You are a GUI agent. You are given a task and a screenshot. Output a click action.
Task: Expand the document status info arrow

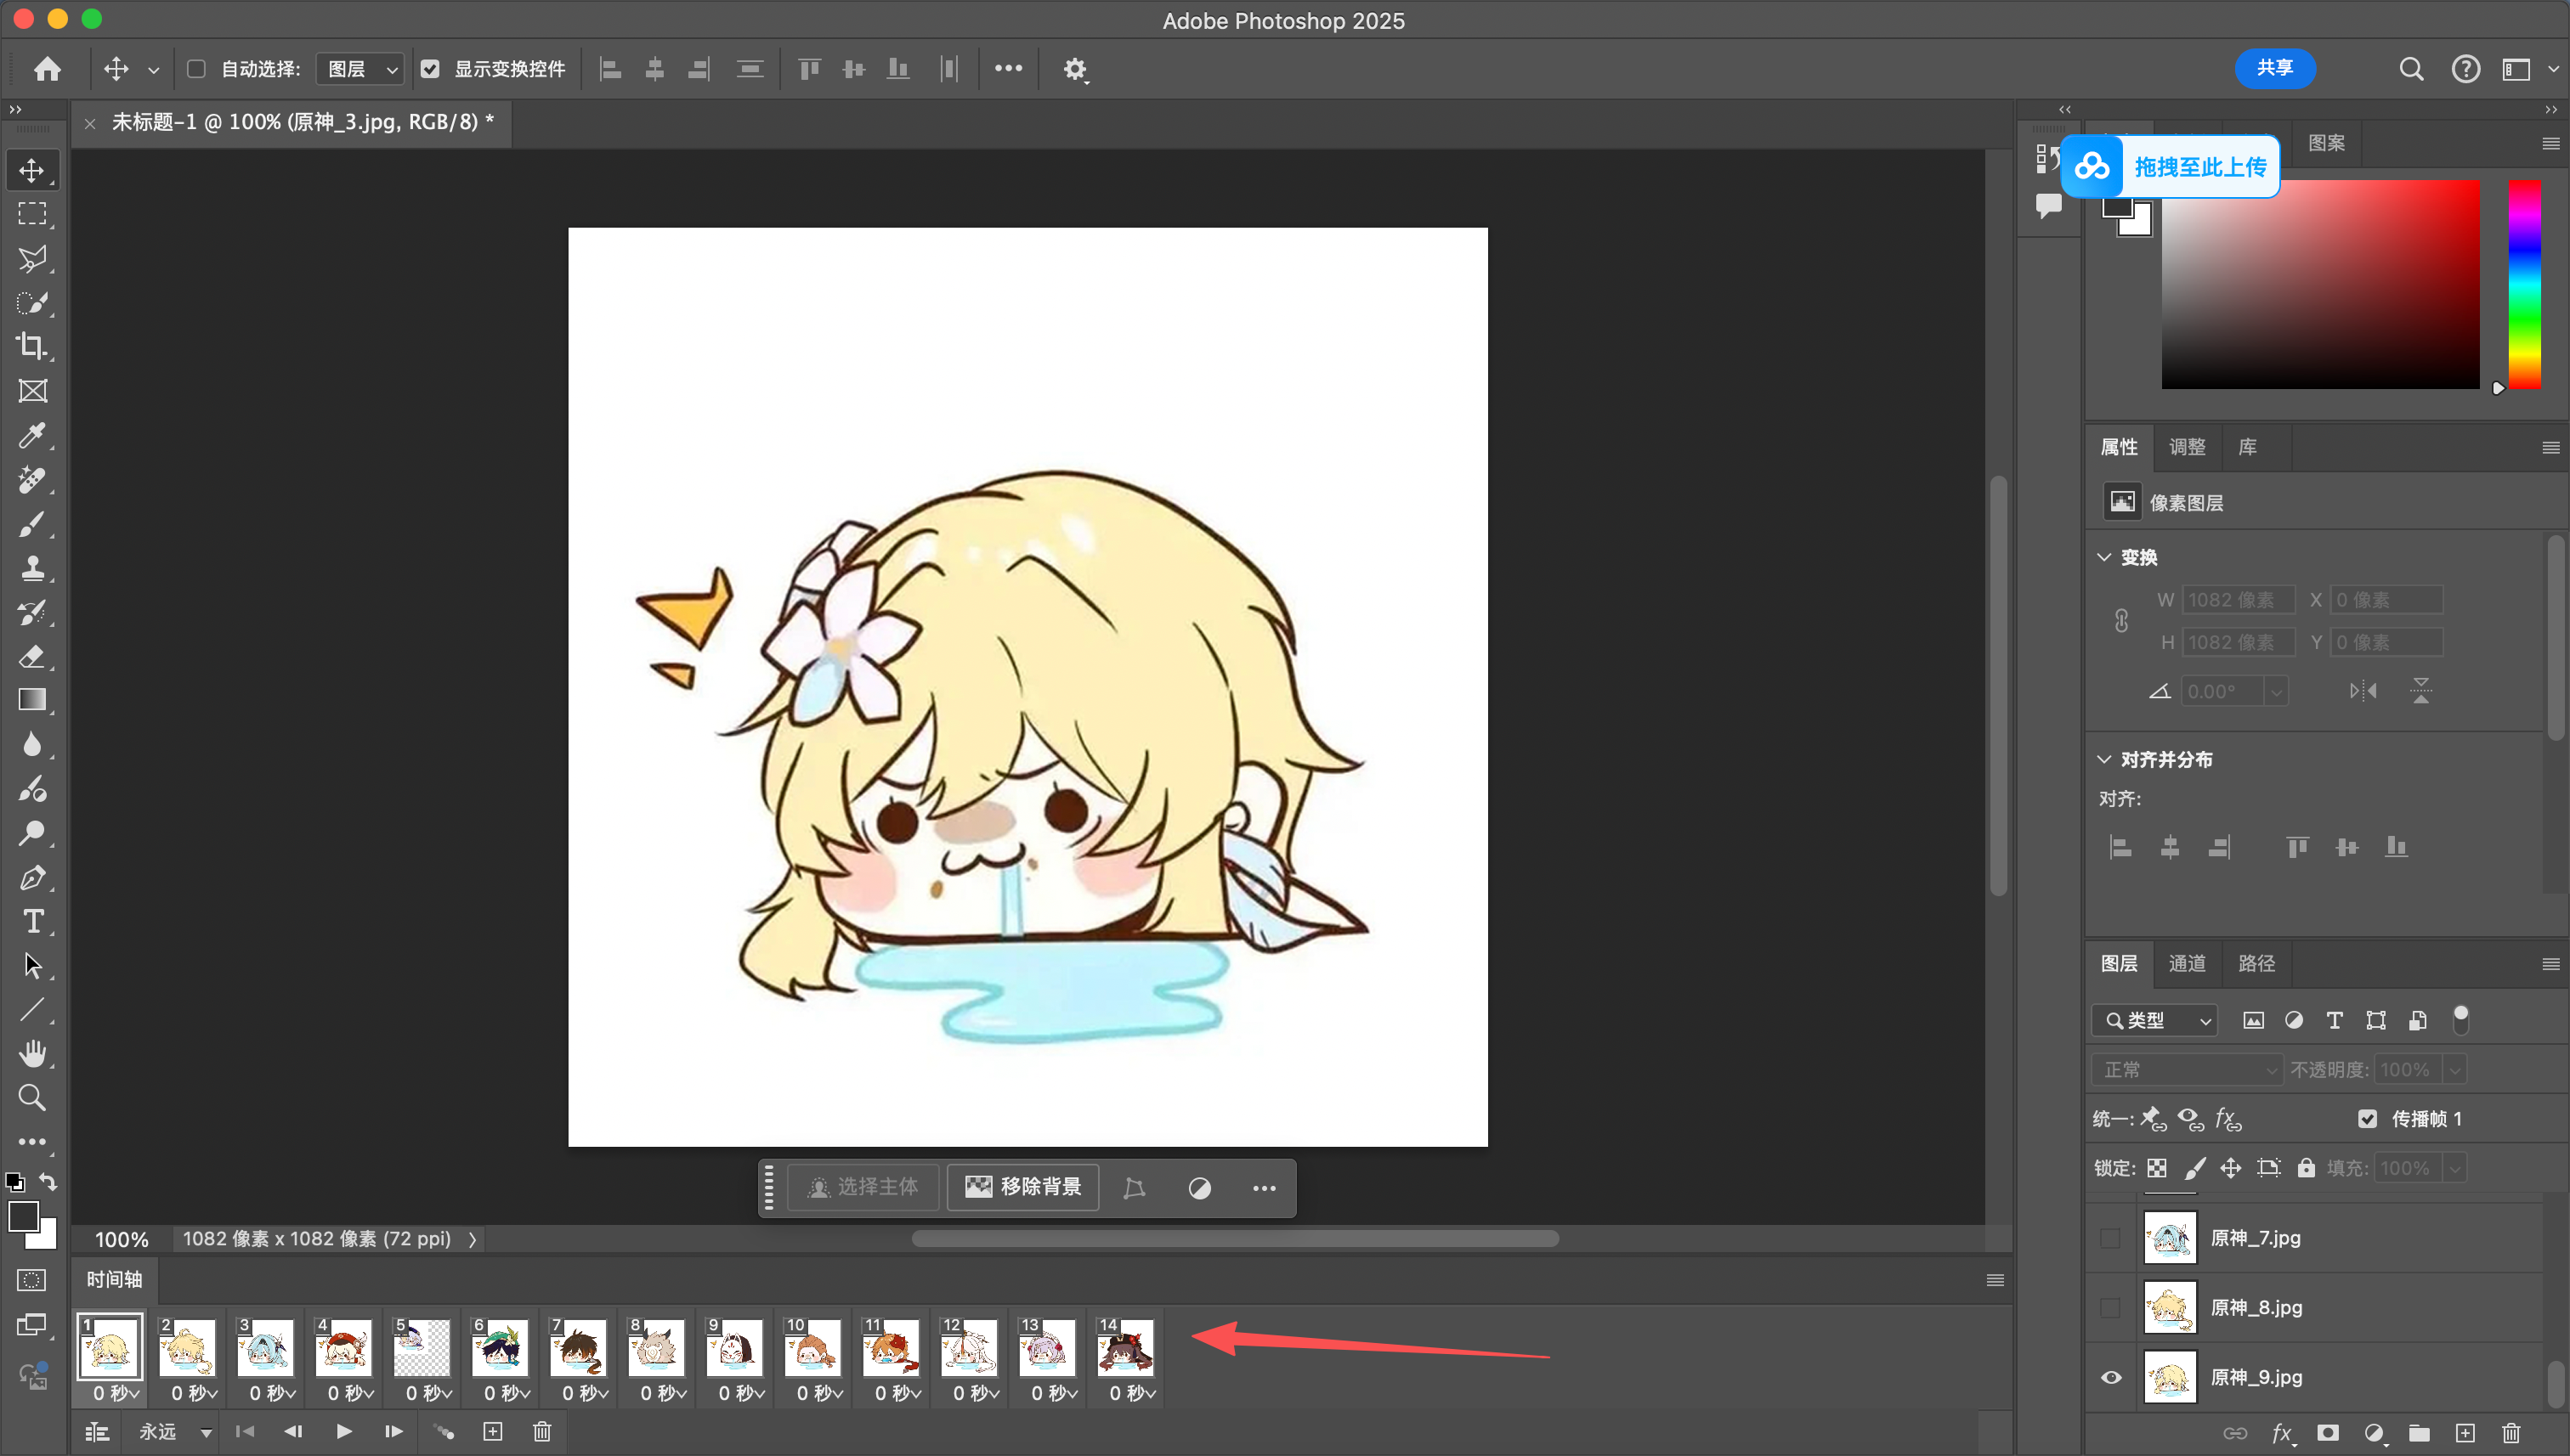coord(473,1239)
